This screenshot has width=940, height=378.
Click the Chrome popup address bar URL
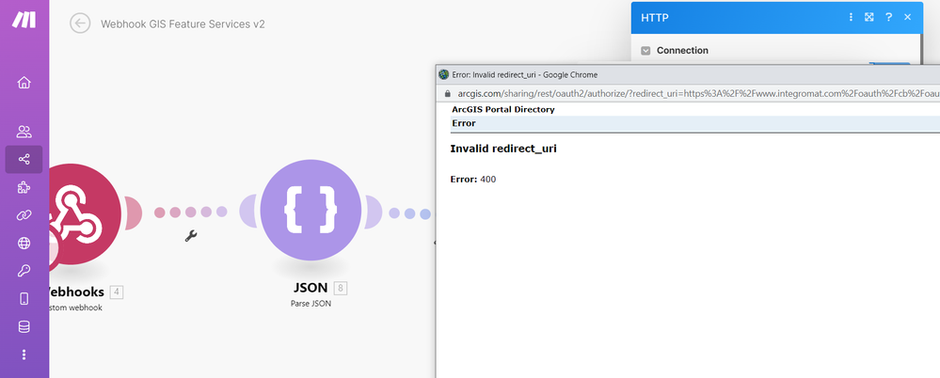[x=698, y=94]
